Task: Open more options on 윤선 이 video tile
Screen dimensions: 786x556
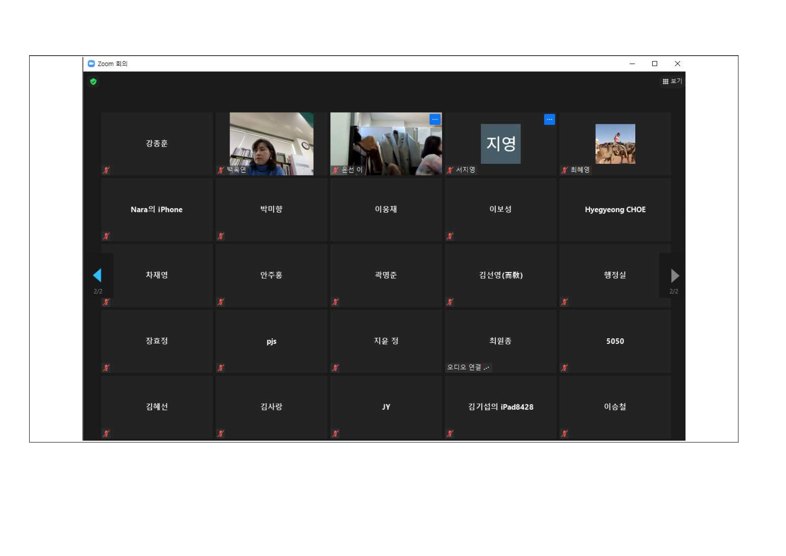Action: coord(435,119)
